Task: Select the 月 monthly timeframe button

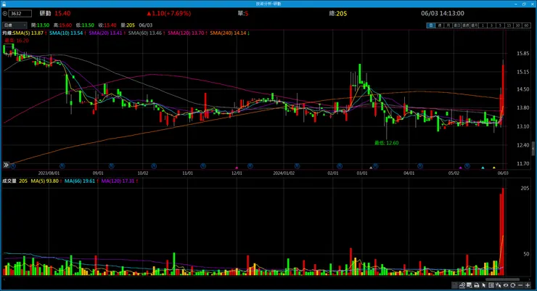Action: pyautogui.click(x=448, y=25)
